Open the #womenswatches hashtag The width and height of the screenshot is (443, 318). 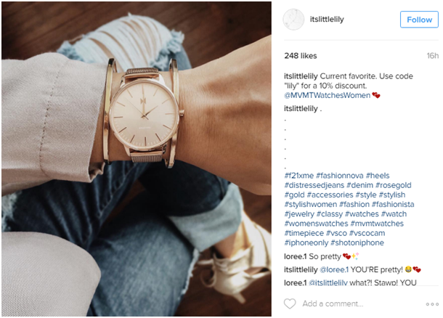316,224
